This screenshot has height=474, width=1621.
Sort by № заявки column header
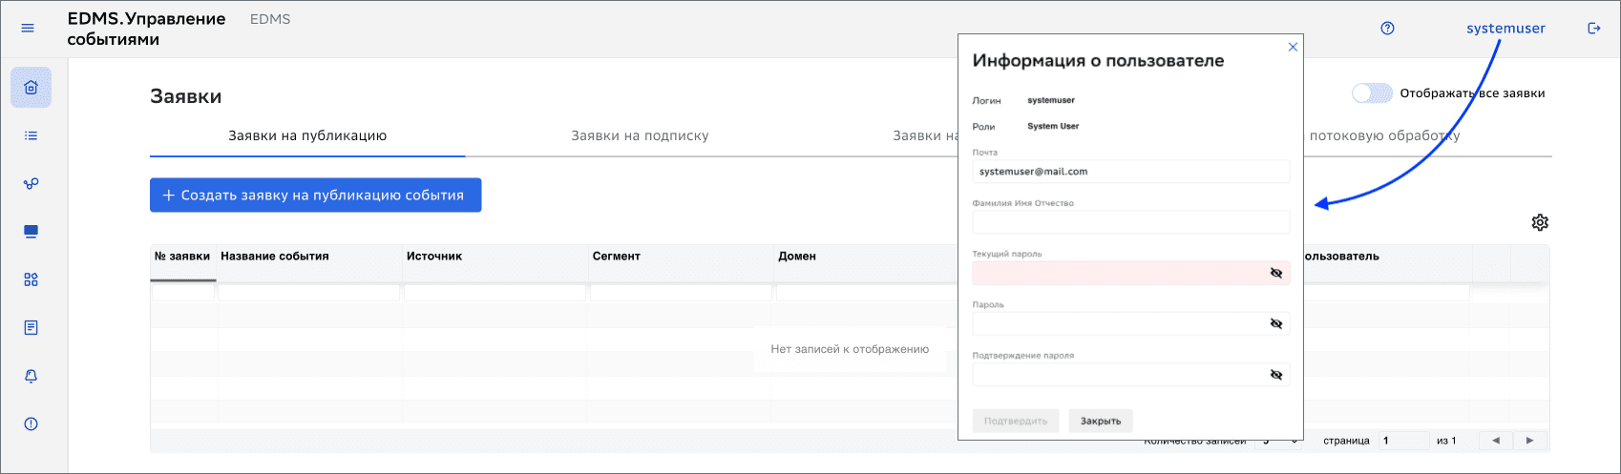(182, 257)
